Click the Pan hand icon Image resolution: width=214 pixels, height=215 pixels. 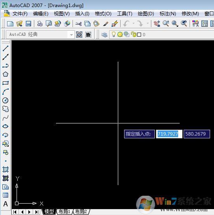(157, 24)
